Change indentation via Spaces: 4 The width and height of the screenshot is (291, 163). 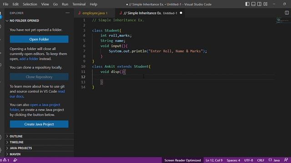tap(233, 160)
